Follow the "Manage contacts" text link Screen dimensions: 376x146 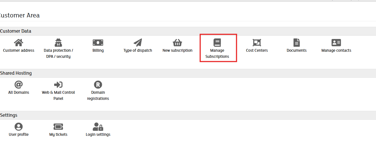coord(336,51)
